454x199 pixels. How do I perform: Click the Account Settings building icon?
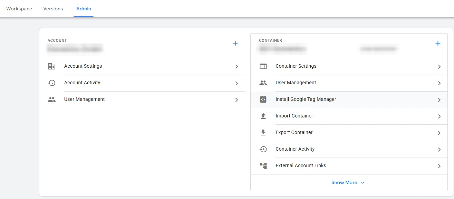click(x=52, y=66)
